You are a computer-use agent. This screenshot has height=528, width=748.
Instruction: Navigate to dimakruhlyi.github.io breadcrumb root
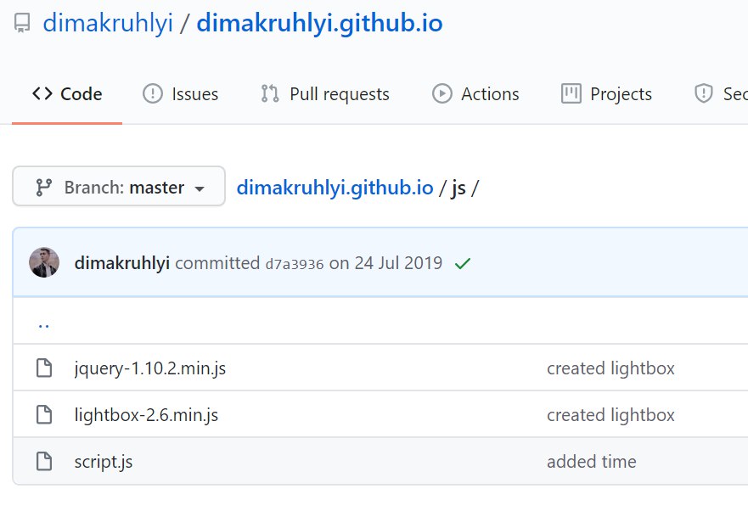(335, 188)
